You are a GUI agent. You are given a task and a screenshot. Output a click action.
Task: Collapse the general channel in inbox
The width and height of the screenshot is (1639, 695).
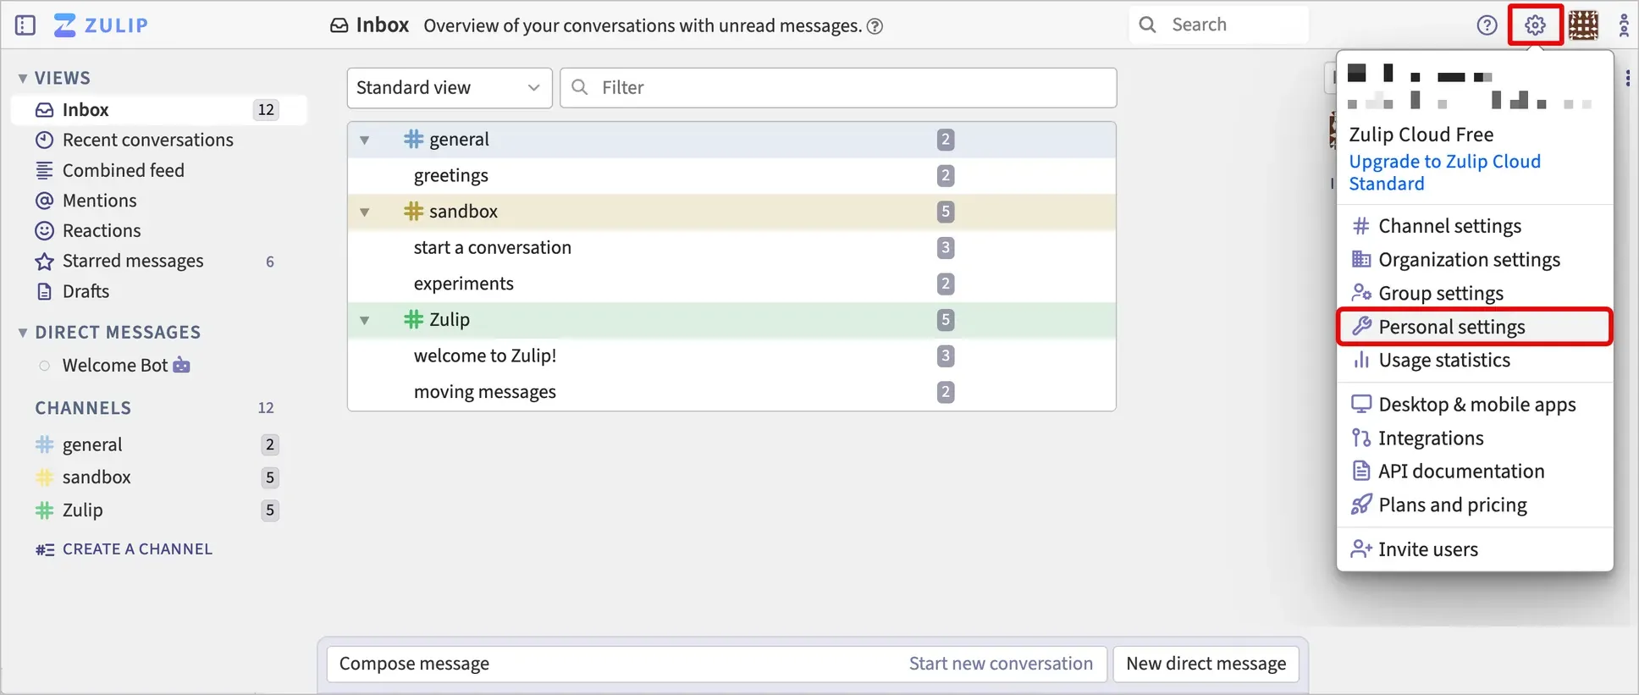pos(365,140)
